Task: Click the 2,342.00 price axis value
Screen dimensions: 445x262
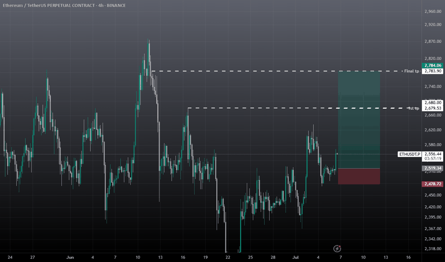Action: (x=433, y=239)
